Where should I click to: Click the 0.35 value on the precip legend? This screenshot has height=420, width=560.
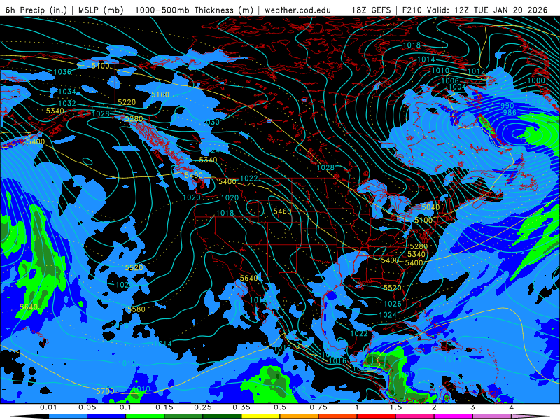click(241, 407)
